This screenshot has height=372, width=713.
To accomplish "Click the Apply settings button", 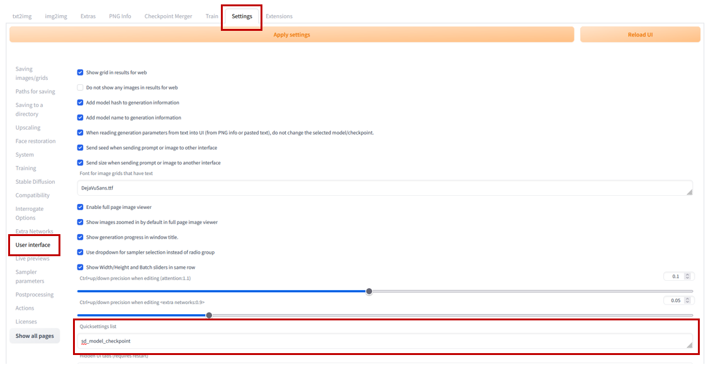I will (x=291, y=35).
